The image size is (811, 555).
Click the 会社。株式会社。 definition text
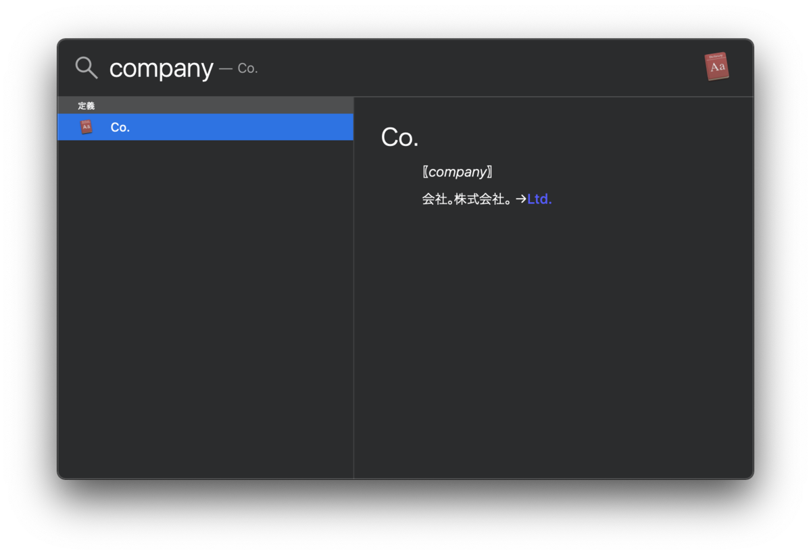(x=468, y=199)
